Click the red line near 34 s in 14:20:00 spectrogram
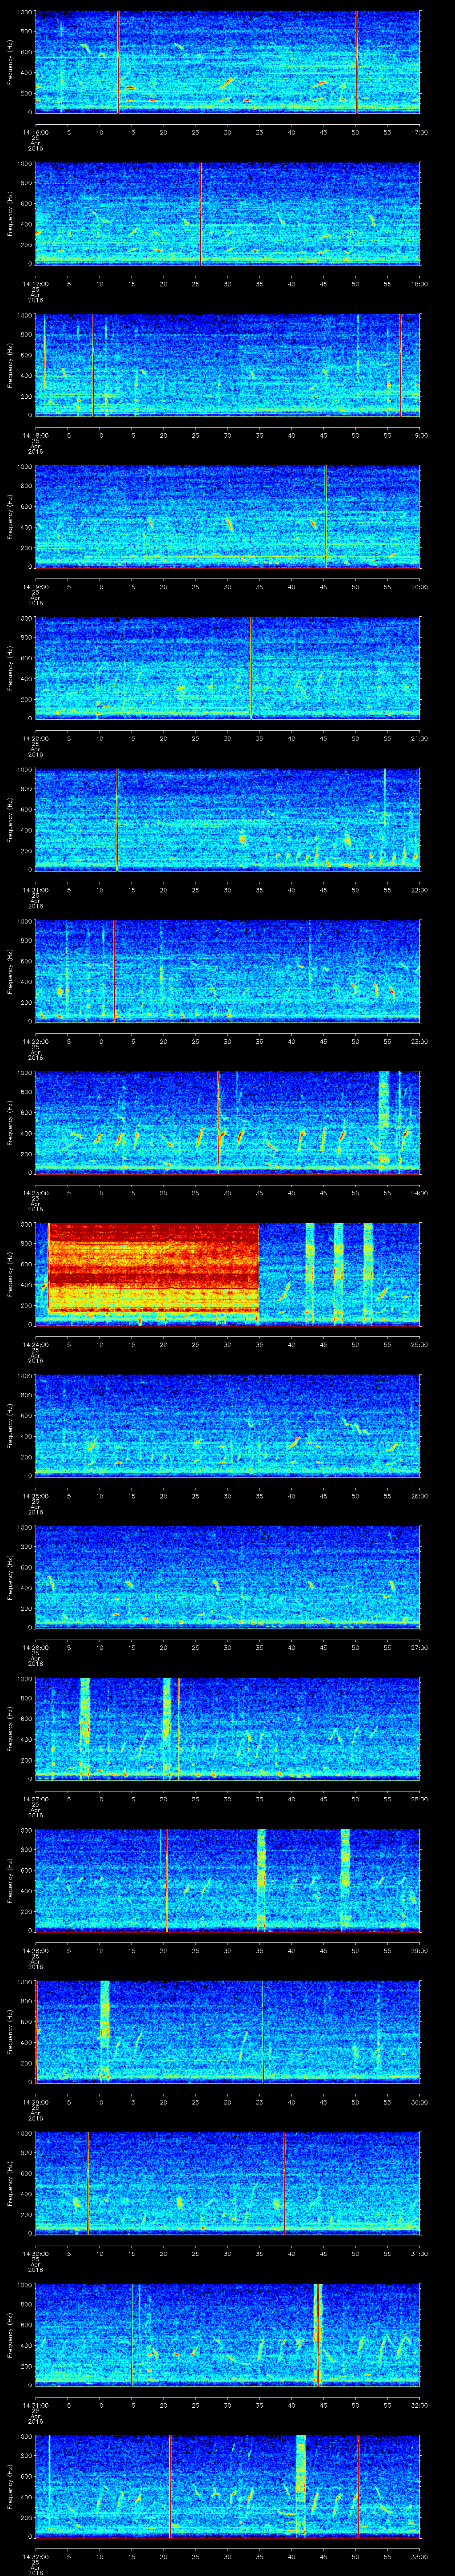Screen dimensions: 455x2576 [x=250, y=668]
